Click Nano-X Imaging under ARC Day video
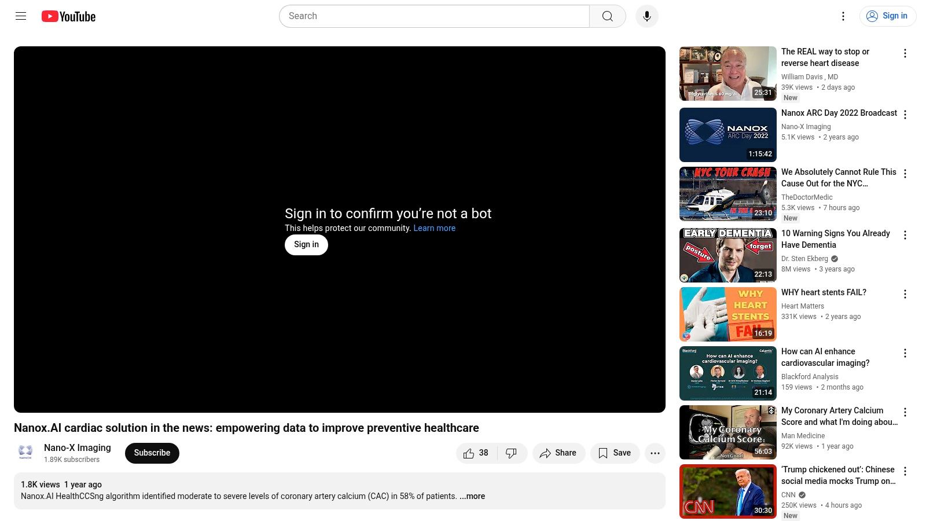Image resolution: width=926 pixels, height=521 pixels. coord(806,127)
